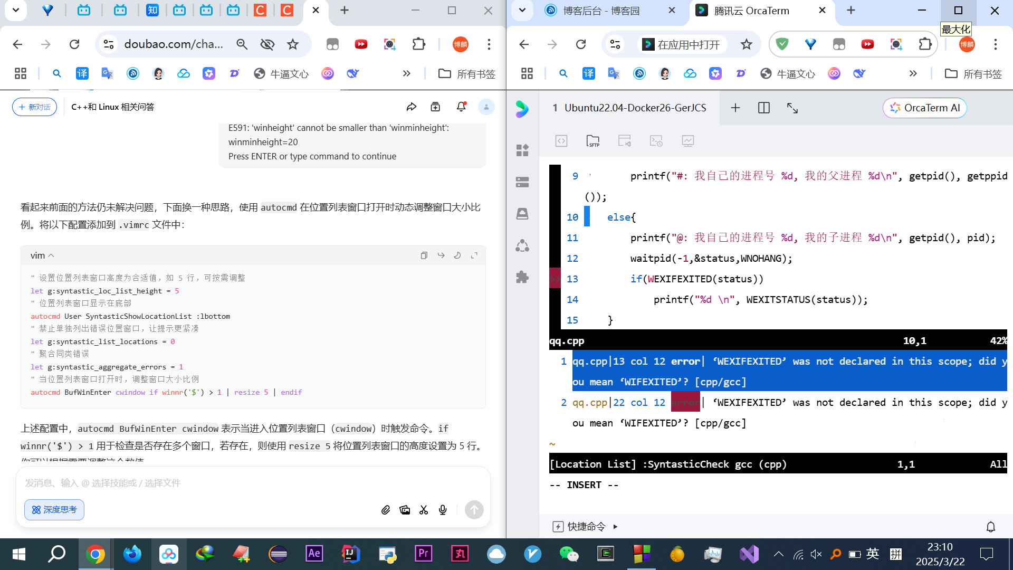Open extensions puzzle icon in left browser
This screenshot has height=570, width=1013.
418,44
